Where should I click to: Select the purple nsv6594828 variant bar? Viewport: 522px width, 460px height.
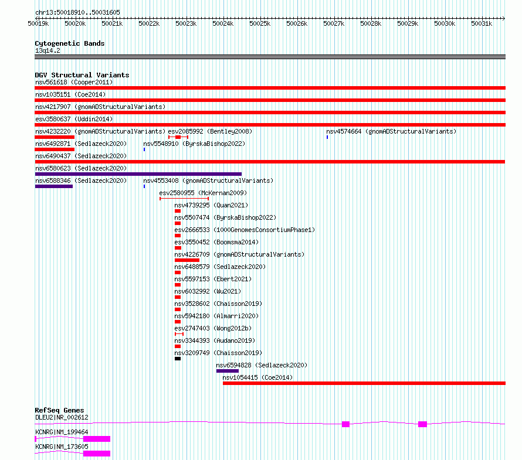(x=228, y=371)
